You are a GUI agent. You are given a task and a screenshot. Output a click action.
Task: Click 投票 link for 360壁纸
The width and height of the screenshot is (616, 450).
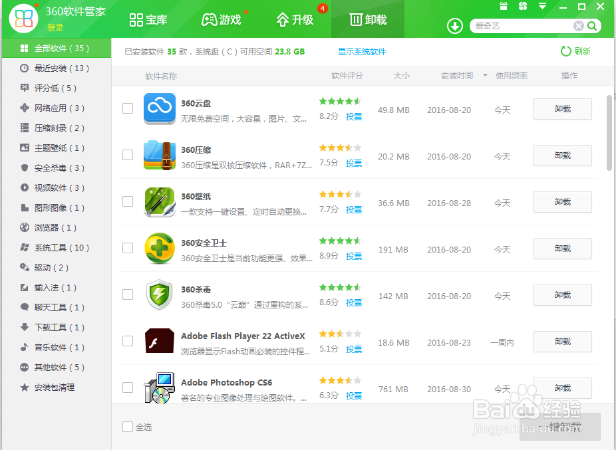coord(354,210)
